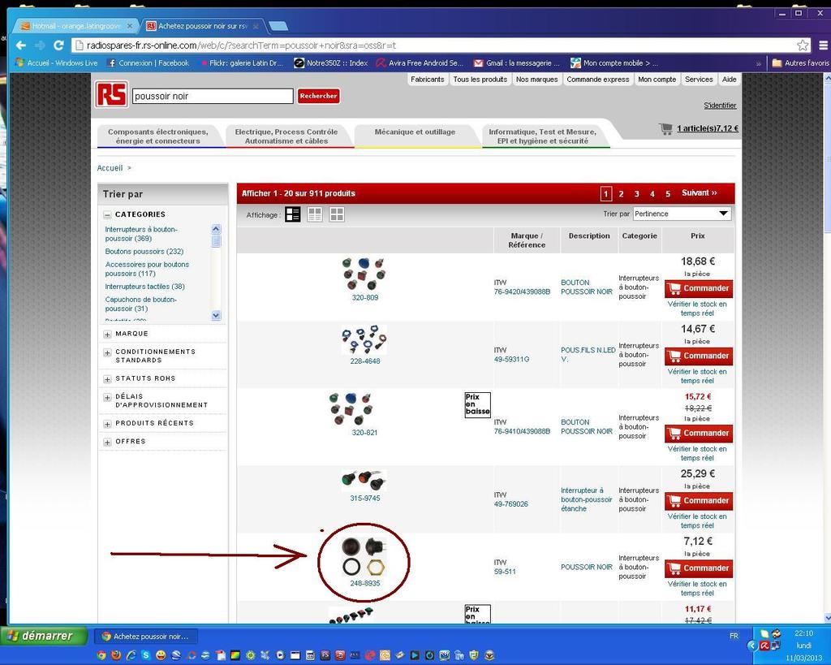Close the Hotmail browser tab
The height and width of the screenshot is (665, 831).
[x=130, y=26]
